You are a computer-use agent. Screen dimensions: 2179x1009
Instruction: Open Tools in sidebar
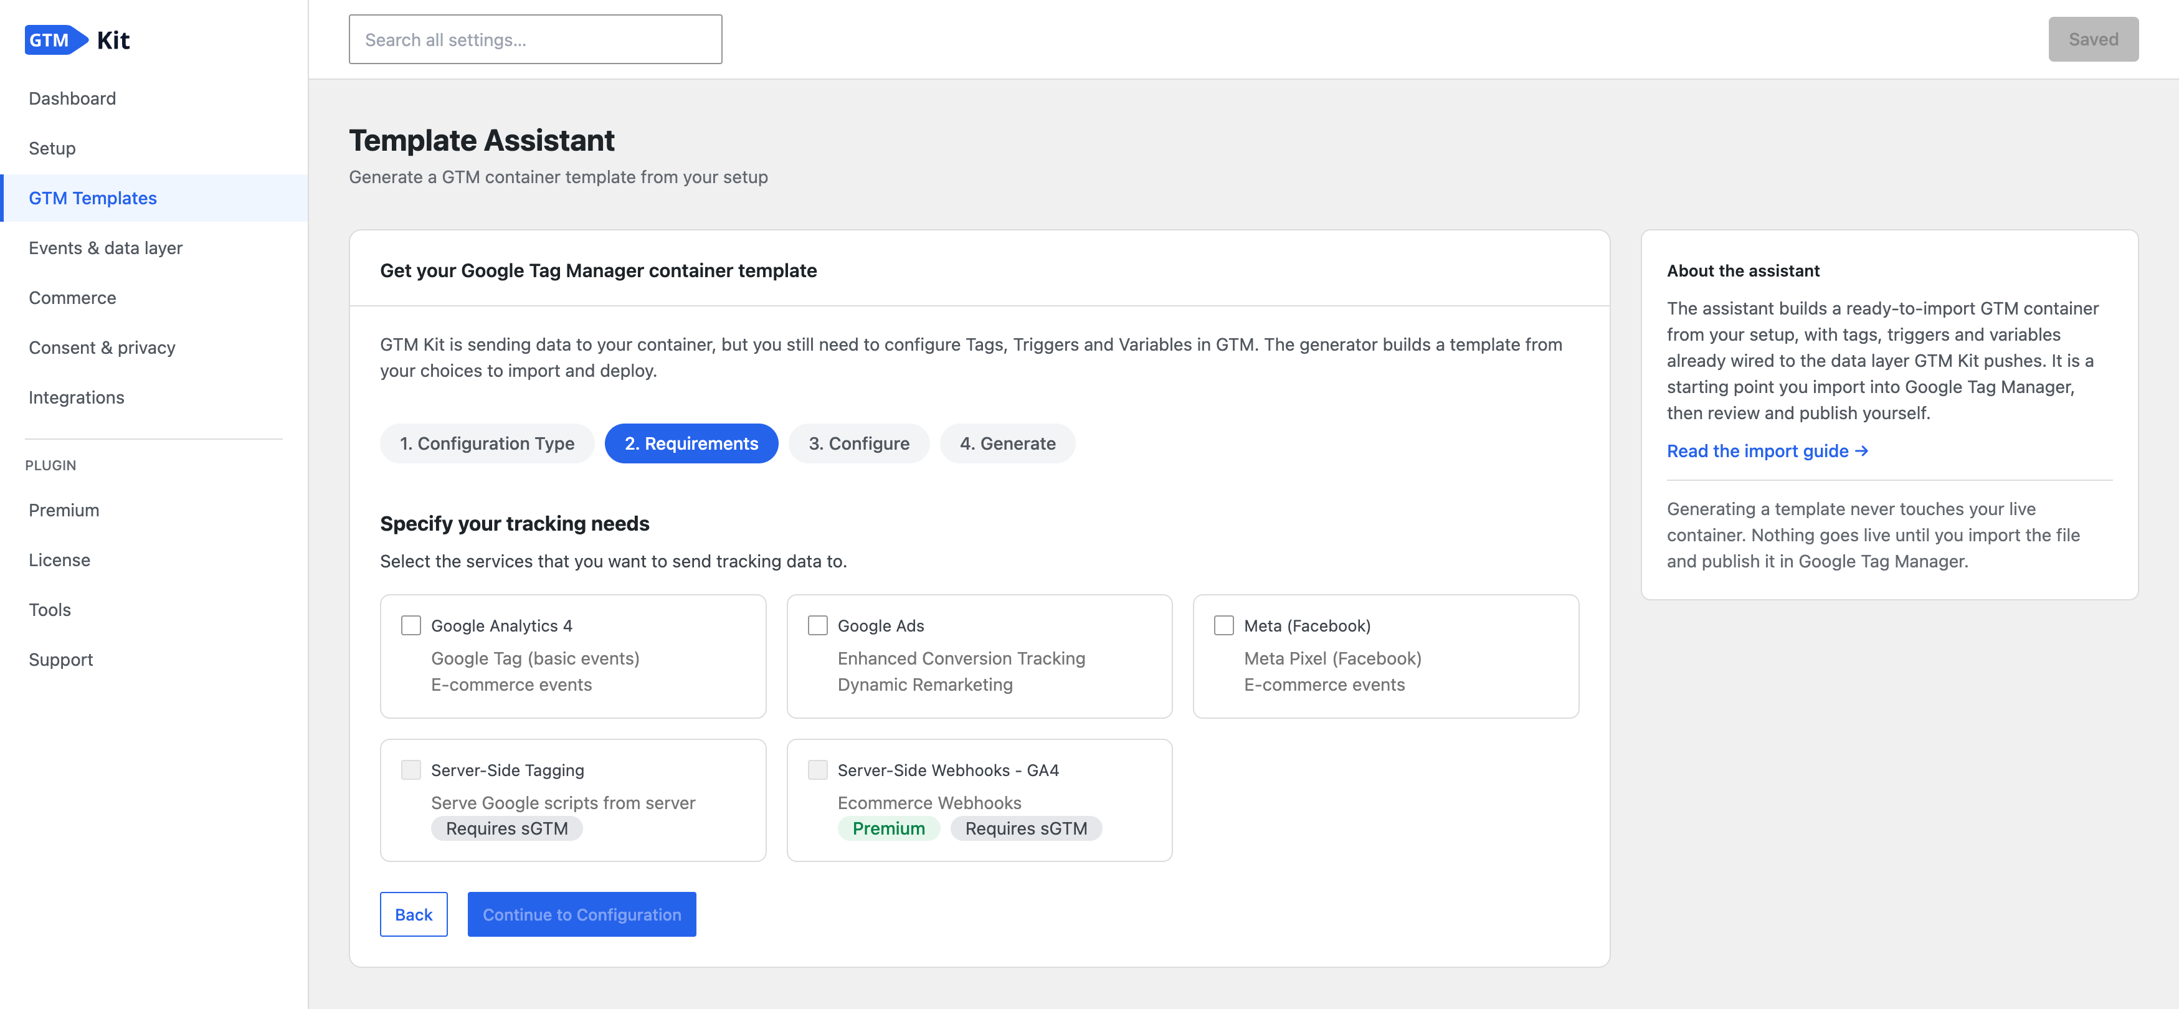pos(49,610)
